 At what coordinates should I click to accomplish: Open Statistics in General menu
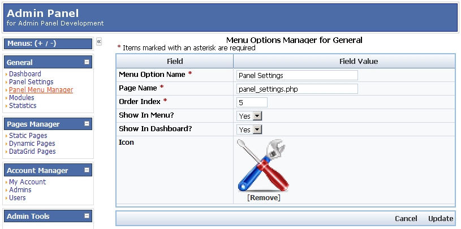point(23,106)
